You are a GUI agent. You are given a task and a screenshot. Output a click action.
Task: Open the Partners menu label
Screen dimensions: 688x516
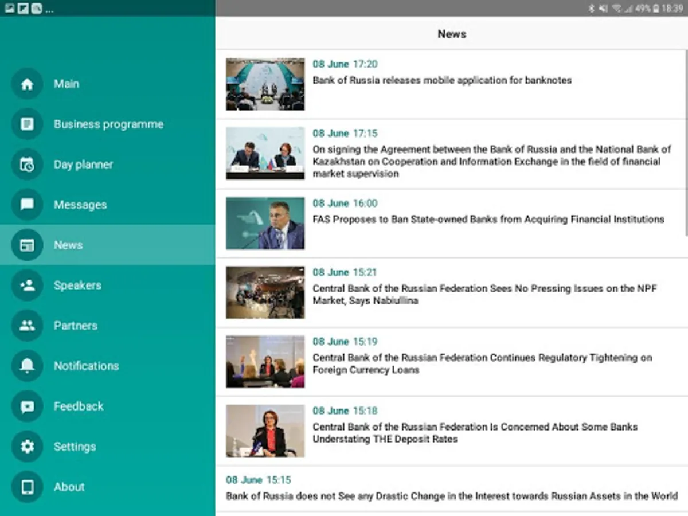76,326
